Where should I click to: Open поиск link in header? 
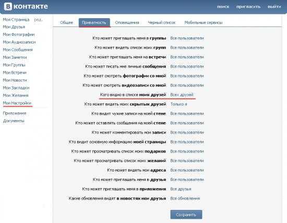coord(223,7)
